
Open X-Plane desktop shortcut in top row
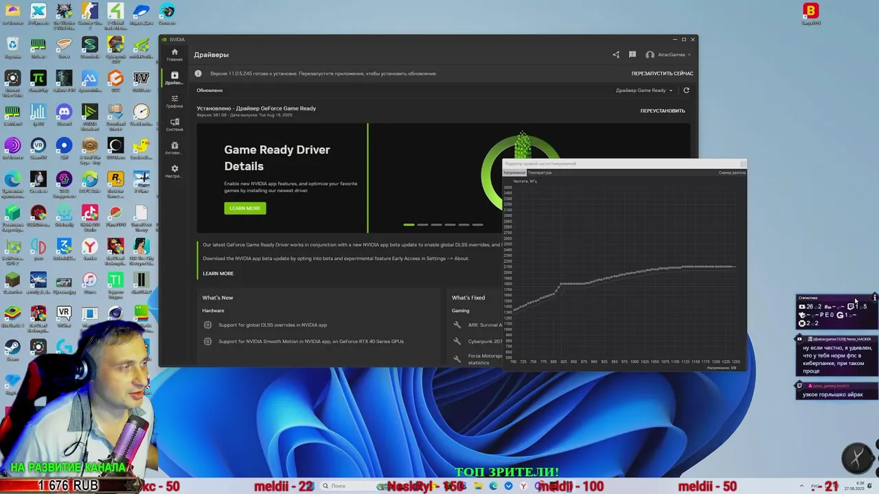pyautogui.click(x=38, y=14)
